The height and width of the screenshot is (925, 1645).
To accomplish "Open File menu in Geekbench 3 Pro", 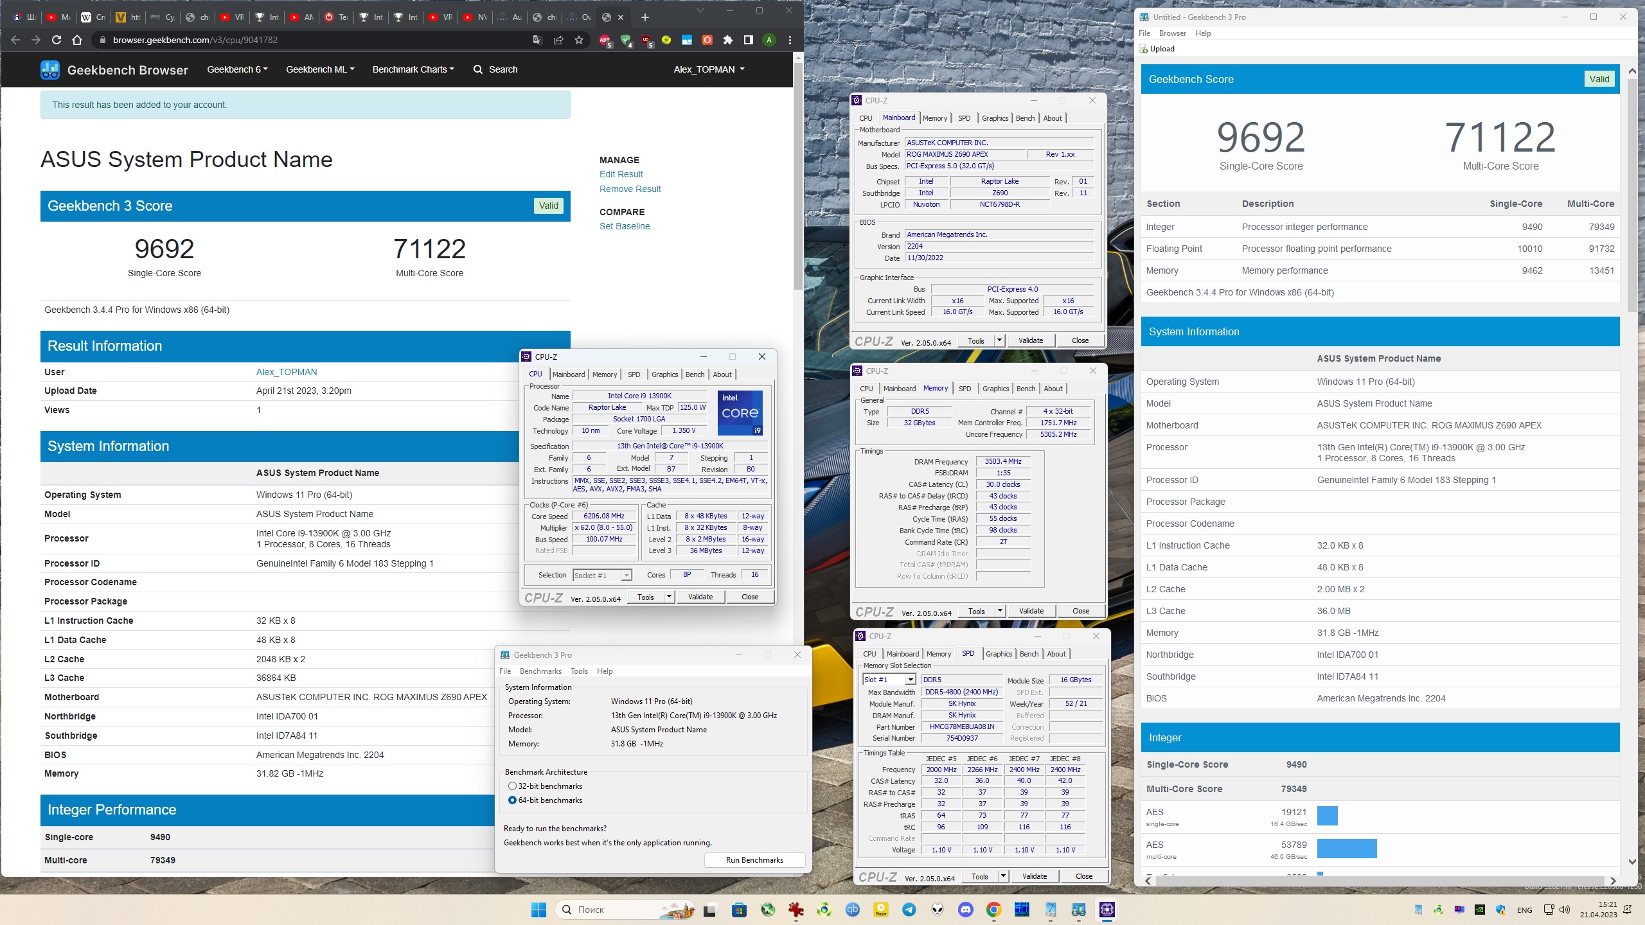I will coord(505,671).
